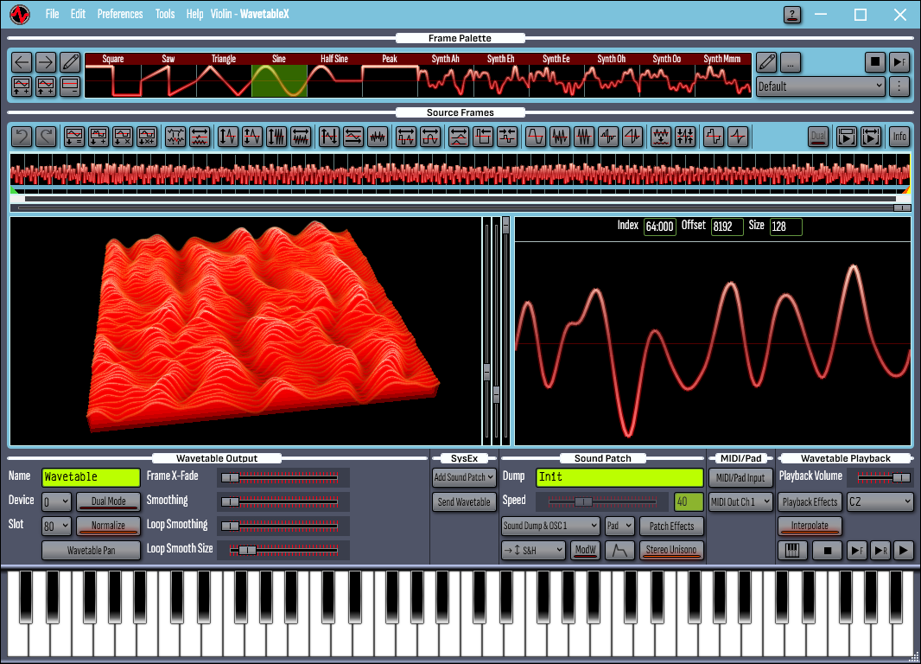Click the ellipsis button in the Frame Palette
The height and width of the screenshot is (664, 921).
(791, 62)
